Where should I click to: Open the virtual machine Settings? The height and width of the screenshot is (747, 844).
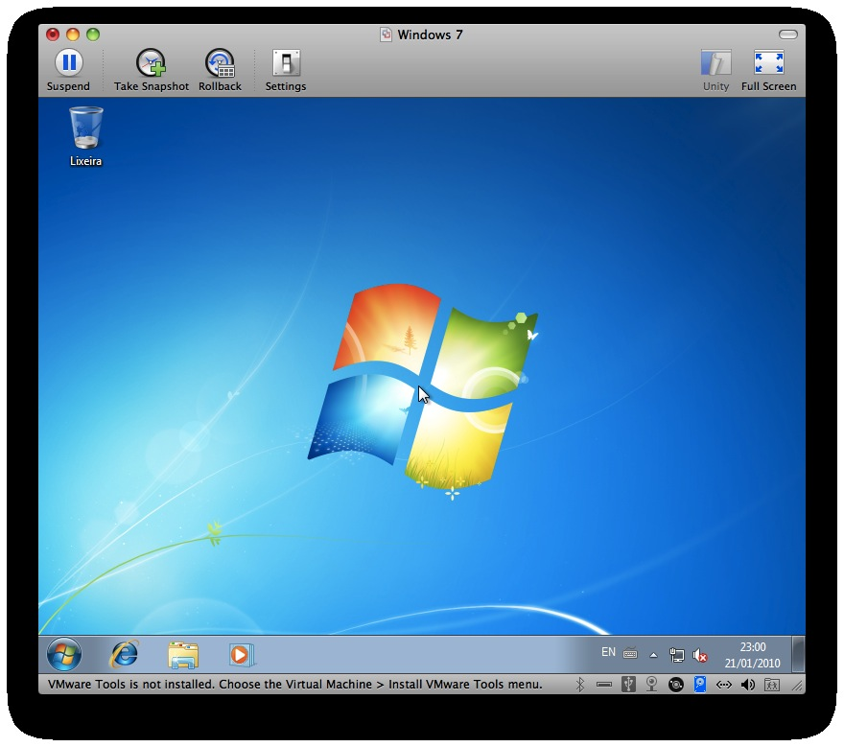[x=286, y=63]
